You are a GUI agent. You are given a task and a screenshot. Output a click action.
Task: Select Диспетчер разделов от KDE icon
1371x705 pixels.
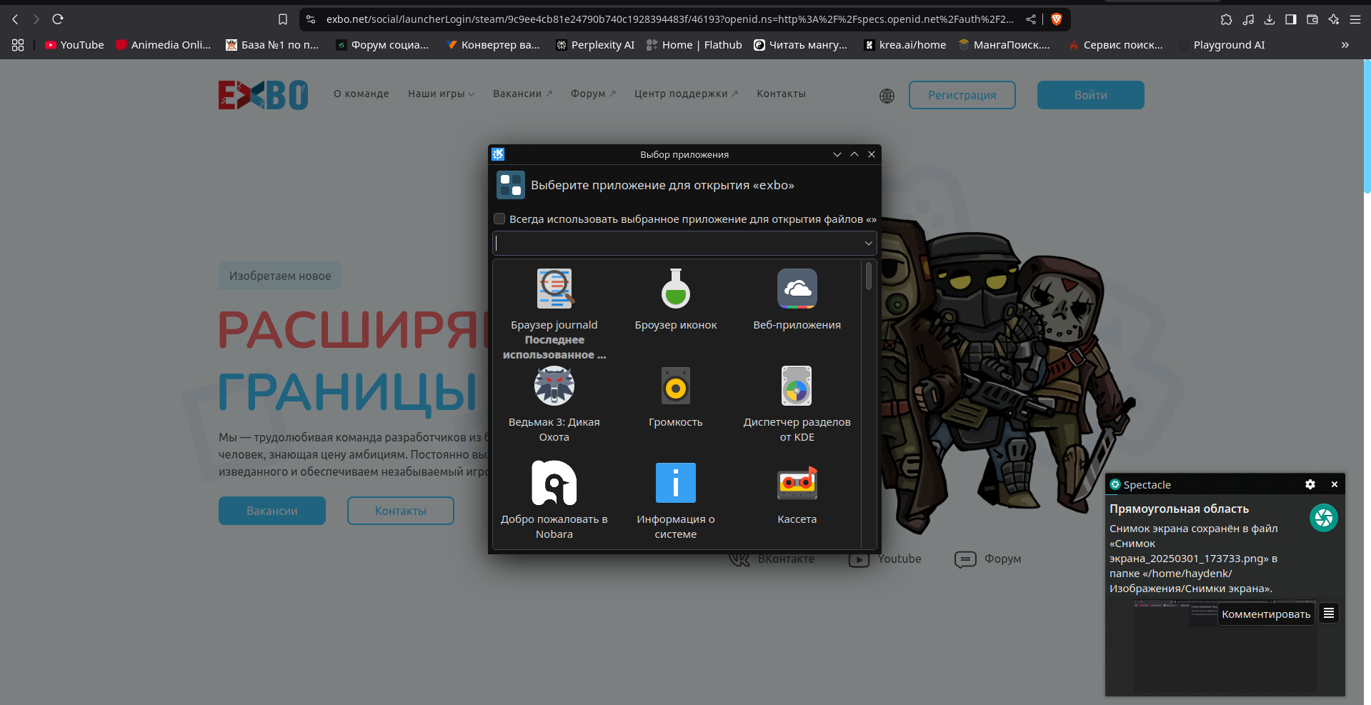pos(797,386)
